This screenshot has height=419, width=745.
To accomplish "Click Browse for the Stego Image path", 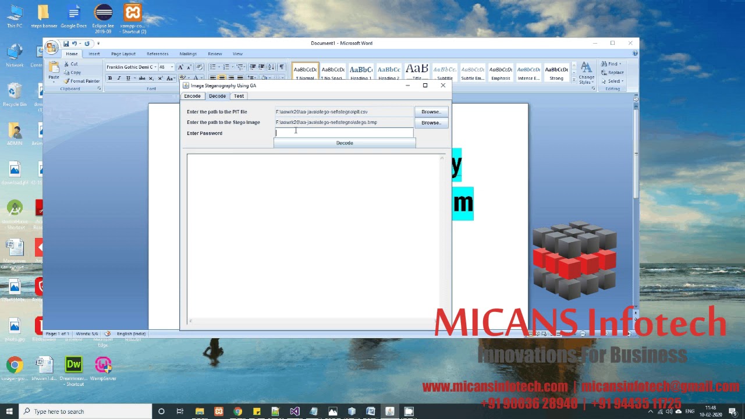I will pos(431,123).
